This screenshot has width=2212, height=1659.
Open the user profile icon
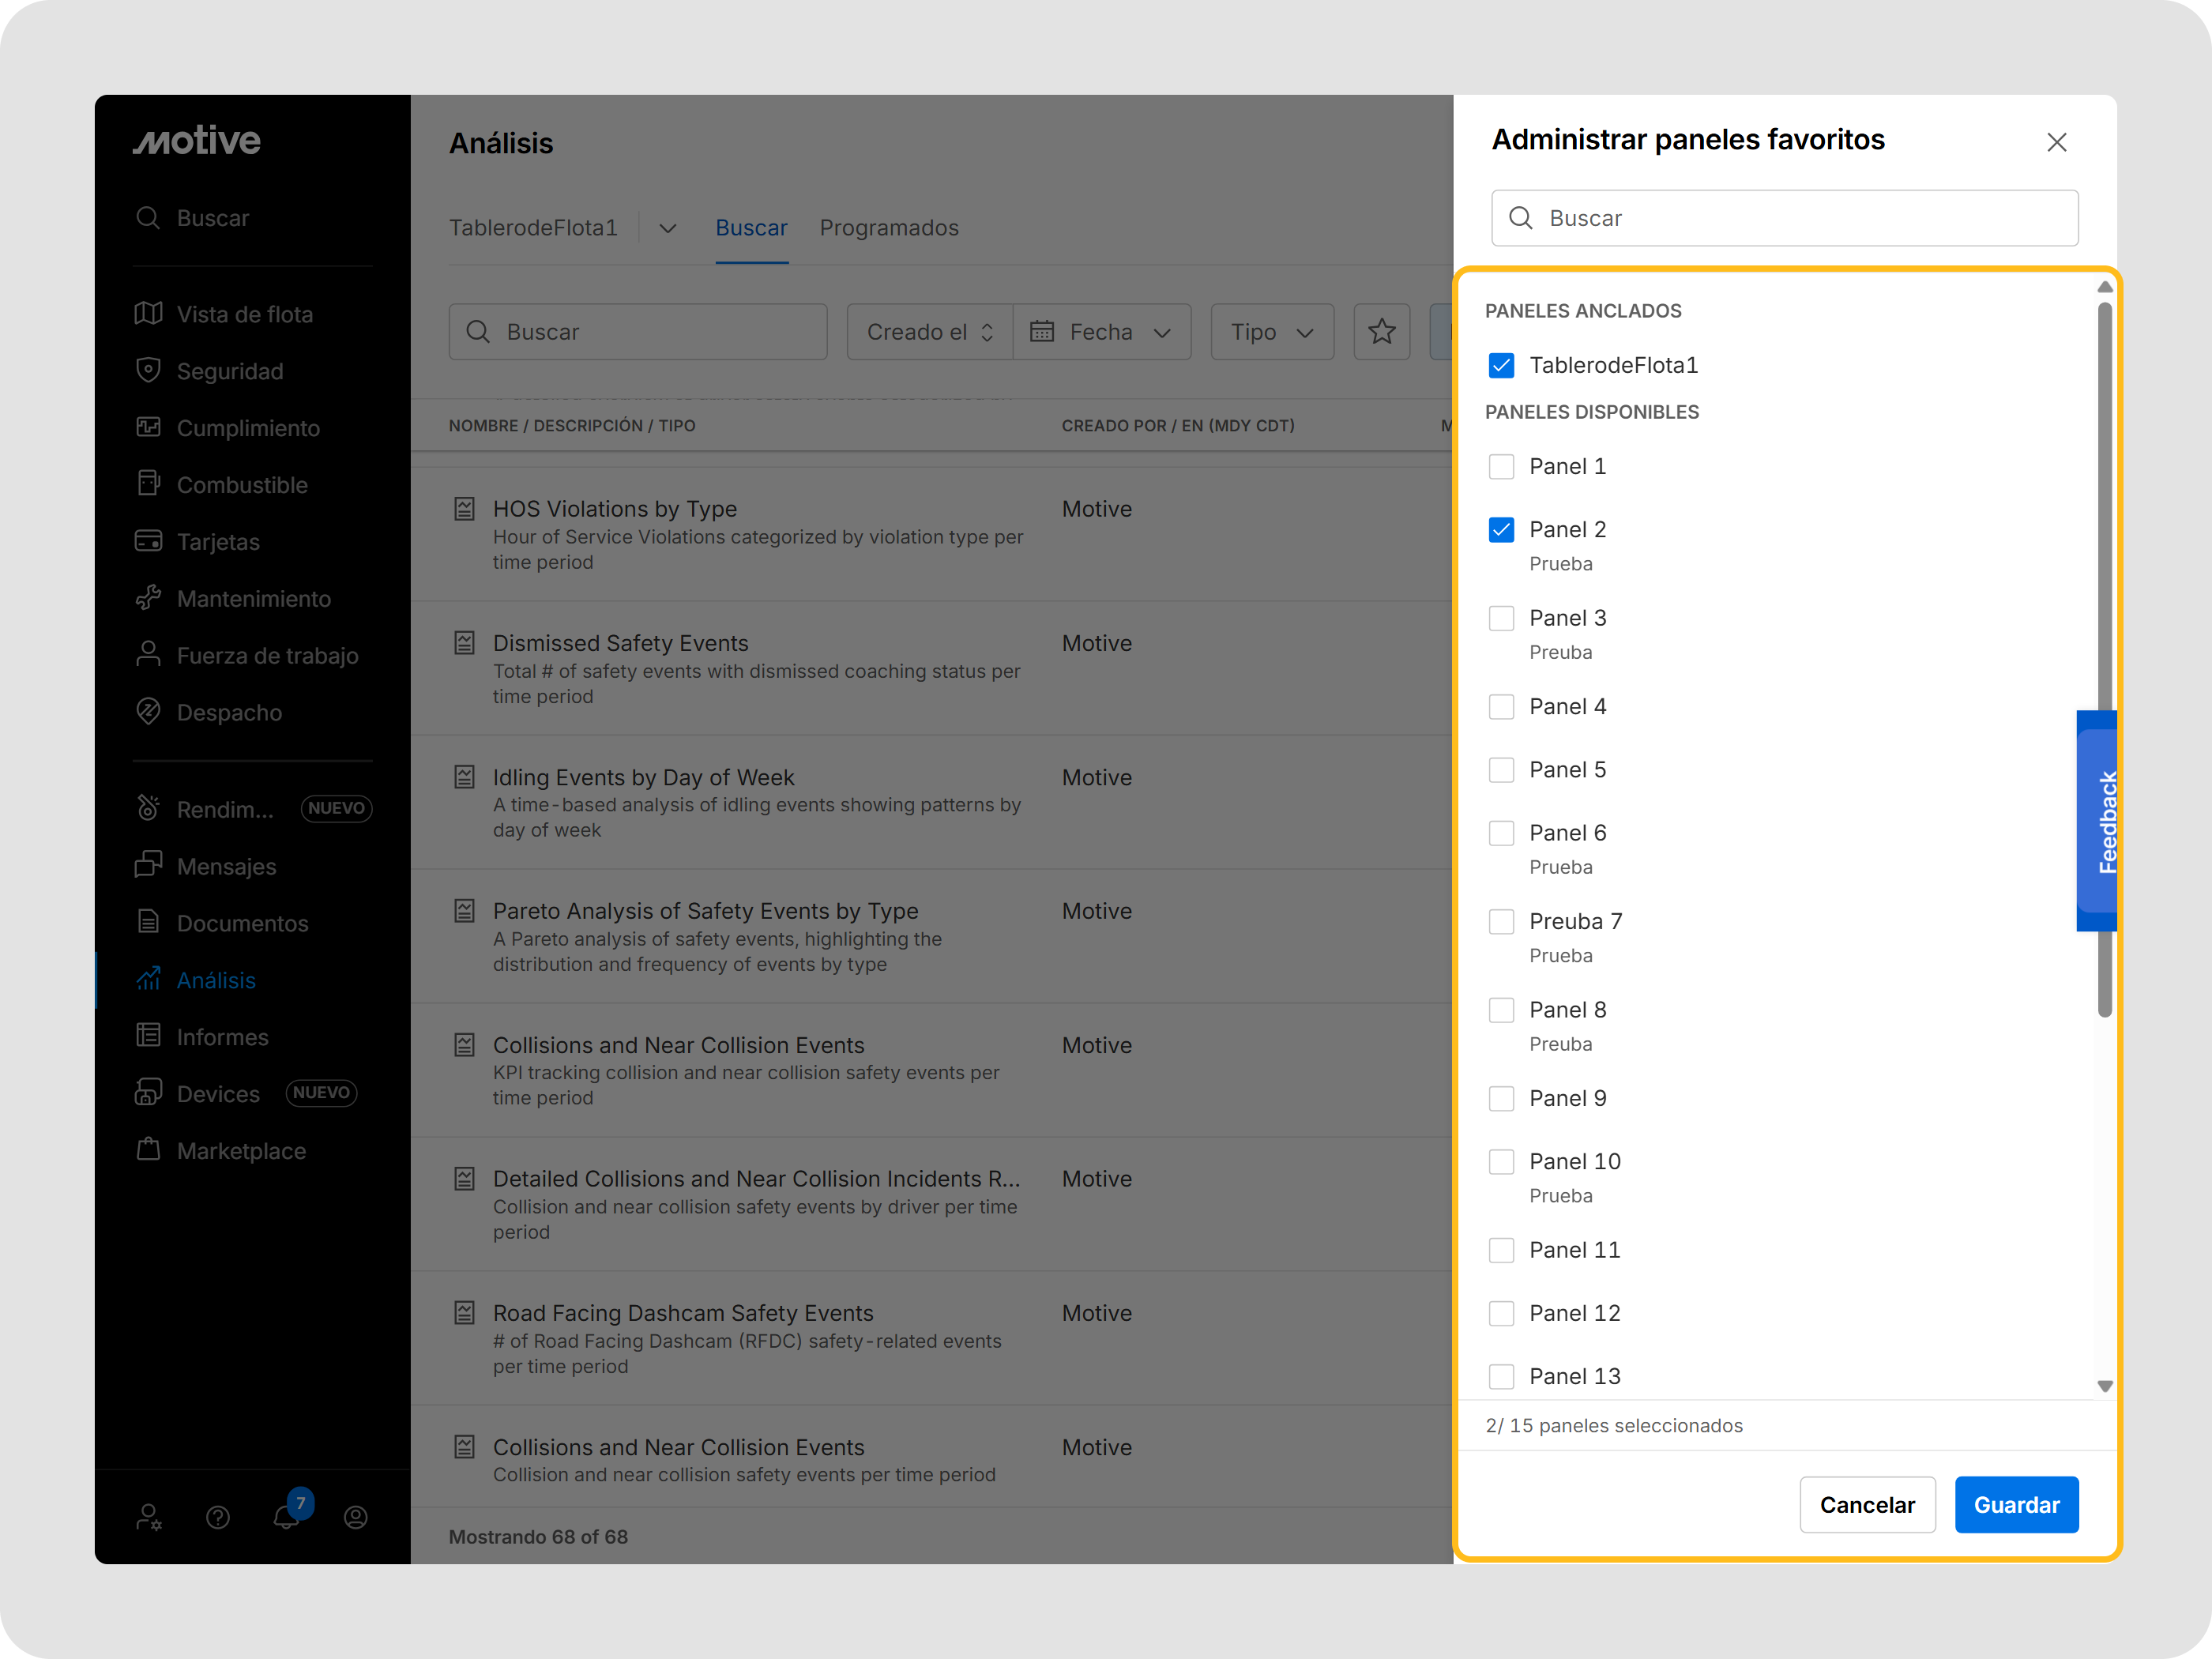tap(355, 1517)
